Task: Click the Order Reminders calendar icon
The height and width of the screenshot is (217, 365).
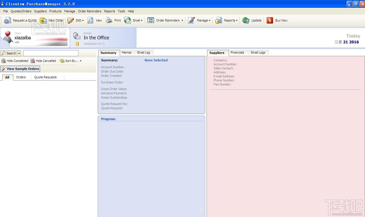Action: tap(151, 20)
